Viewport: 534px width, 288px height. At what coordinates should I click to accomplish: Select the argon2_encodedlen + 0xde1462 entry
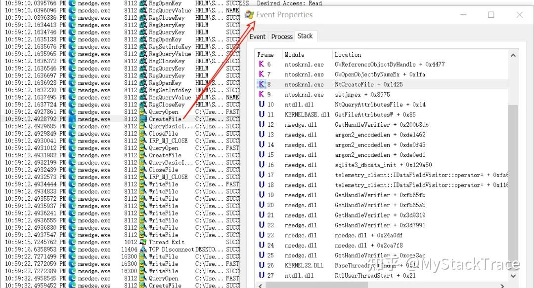click(380, 135)
